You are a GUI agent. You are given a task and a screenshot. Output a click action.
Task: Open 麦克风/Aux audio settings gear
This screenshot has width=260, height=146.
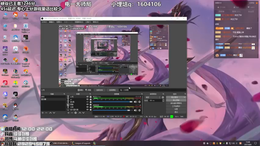[139, 102]
